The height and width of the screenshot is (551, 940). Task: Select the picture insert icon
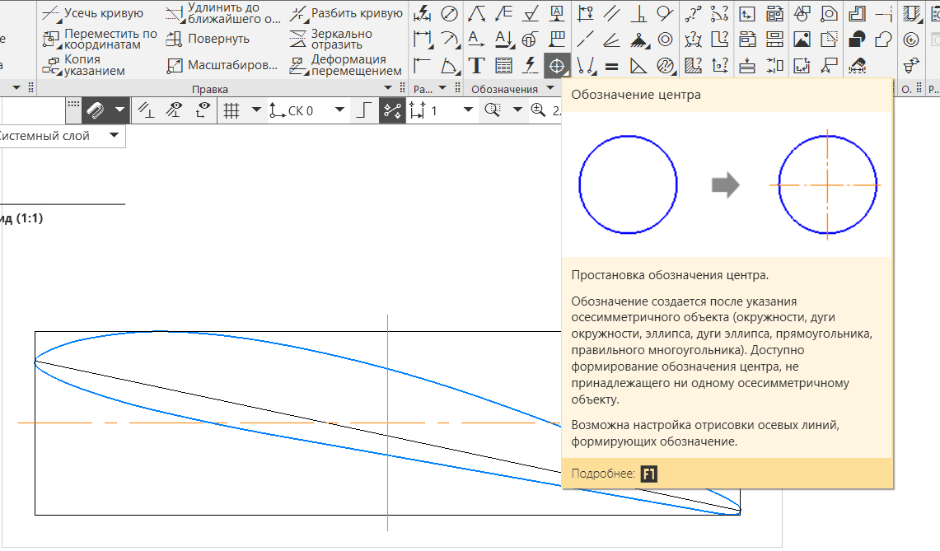tap(802, 39)
